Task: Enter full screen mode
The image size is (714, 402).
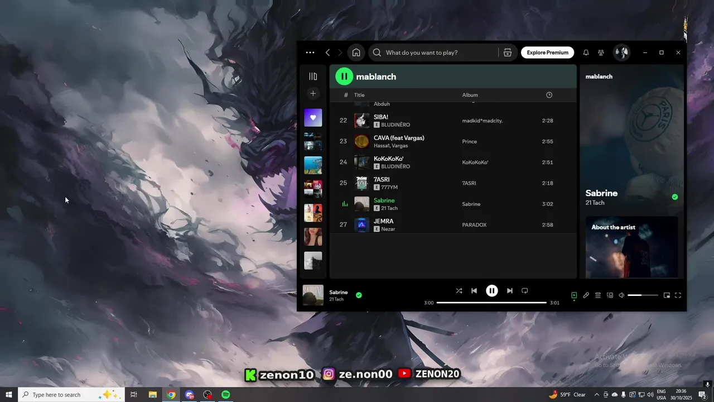Action: (x=678, y=295)
